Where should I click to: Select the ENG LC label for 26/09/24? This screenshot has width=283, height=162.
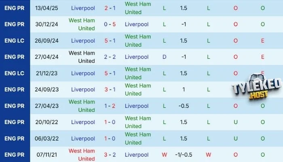15,40
